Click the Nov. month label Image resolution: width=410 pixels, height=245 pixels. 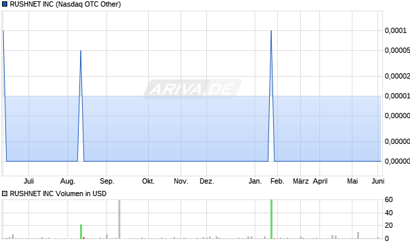(x=181, y=181)
